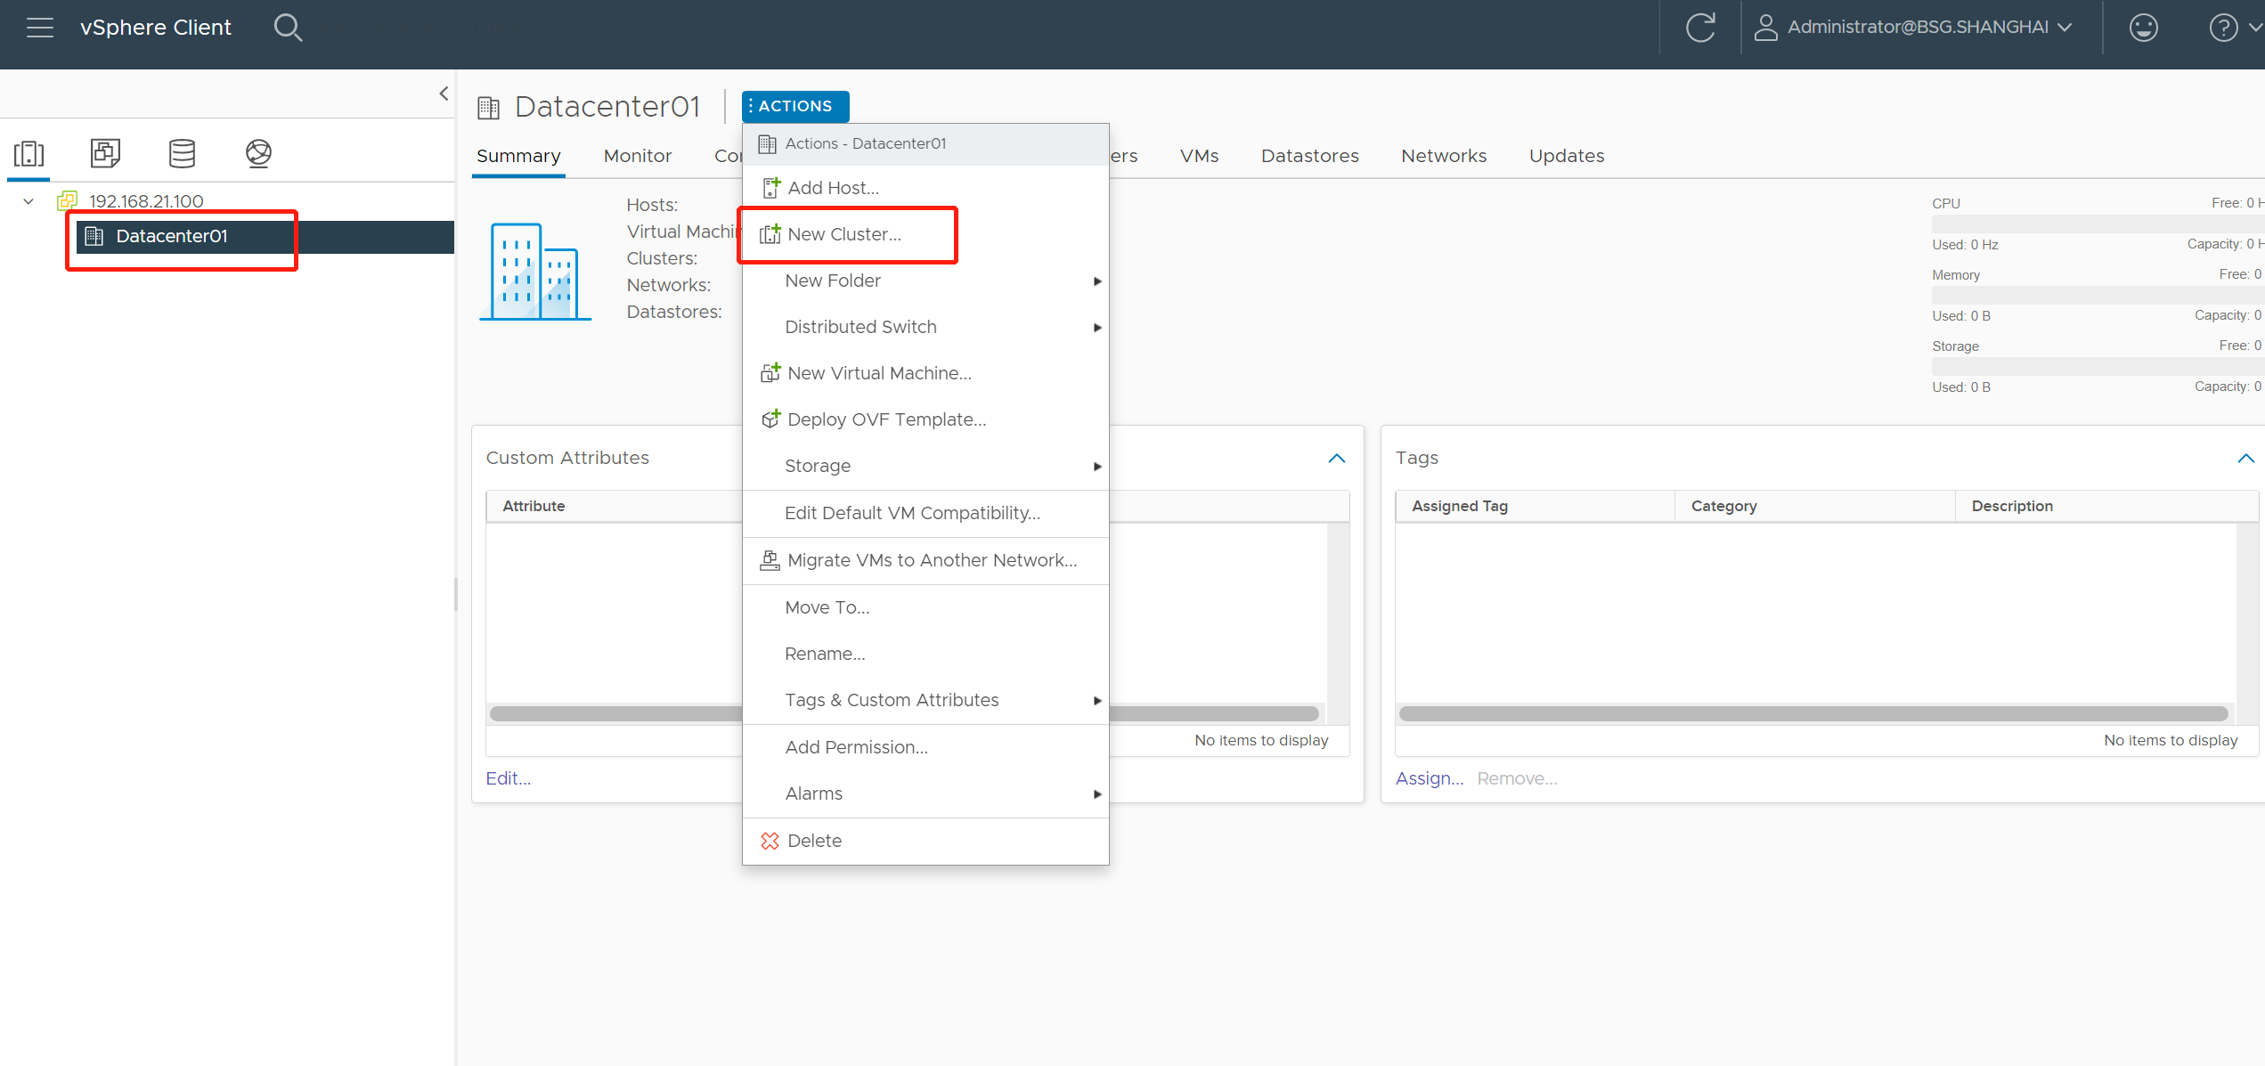Switch to Hosts and Clusters inventory view
This screenshot has width=2265, height=1066.
click(x=29, y=153)
